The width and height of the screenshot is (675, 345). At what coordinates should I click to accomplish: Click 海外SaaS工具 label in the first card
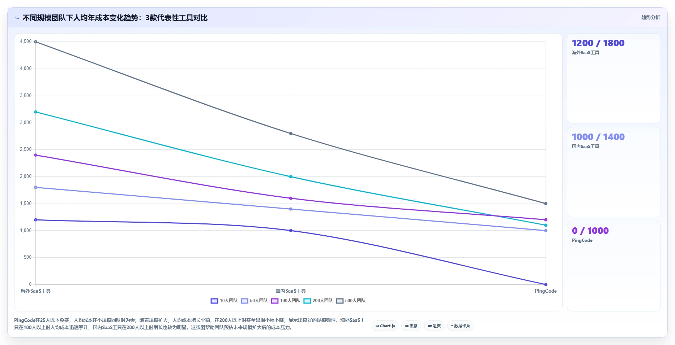(x=585, y=53)
